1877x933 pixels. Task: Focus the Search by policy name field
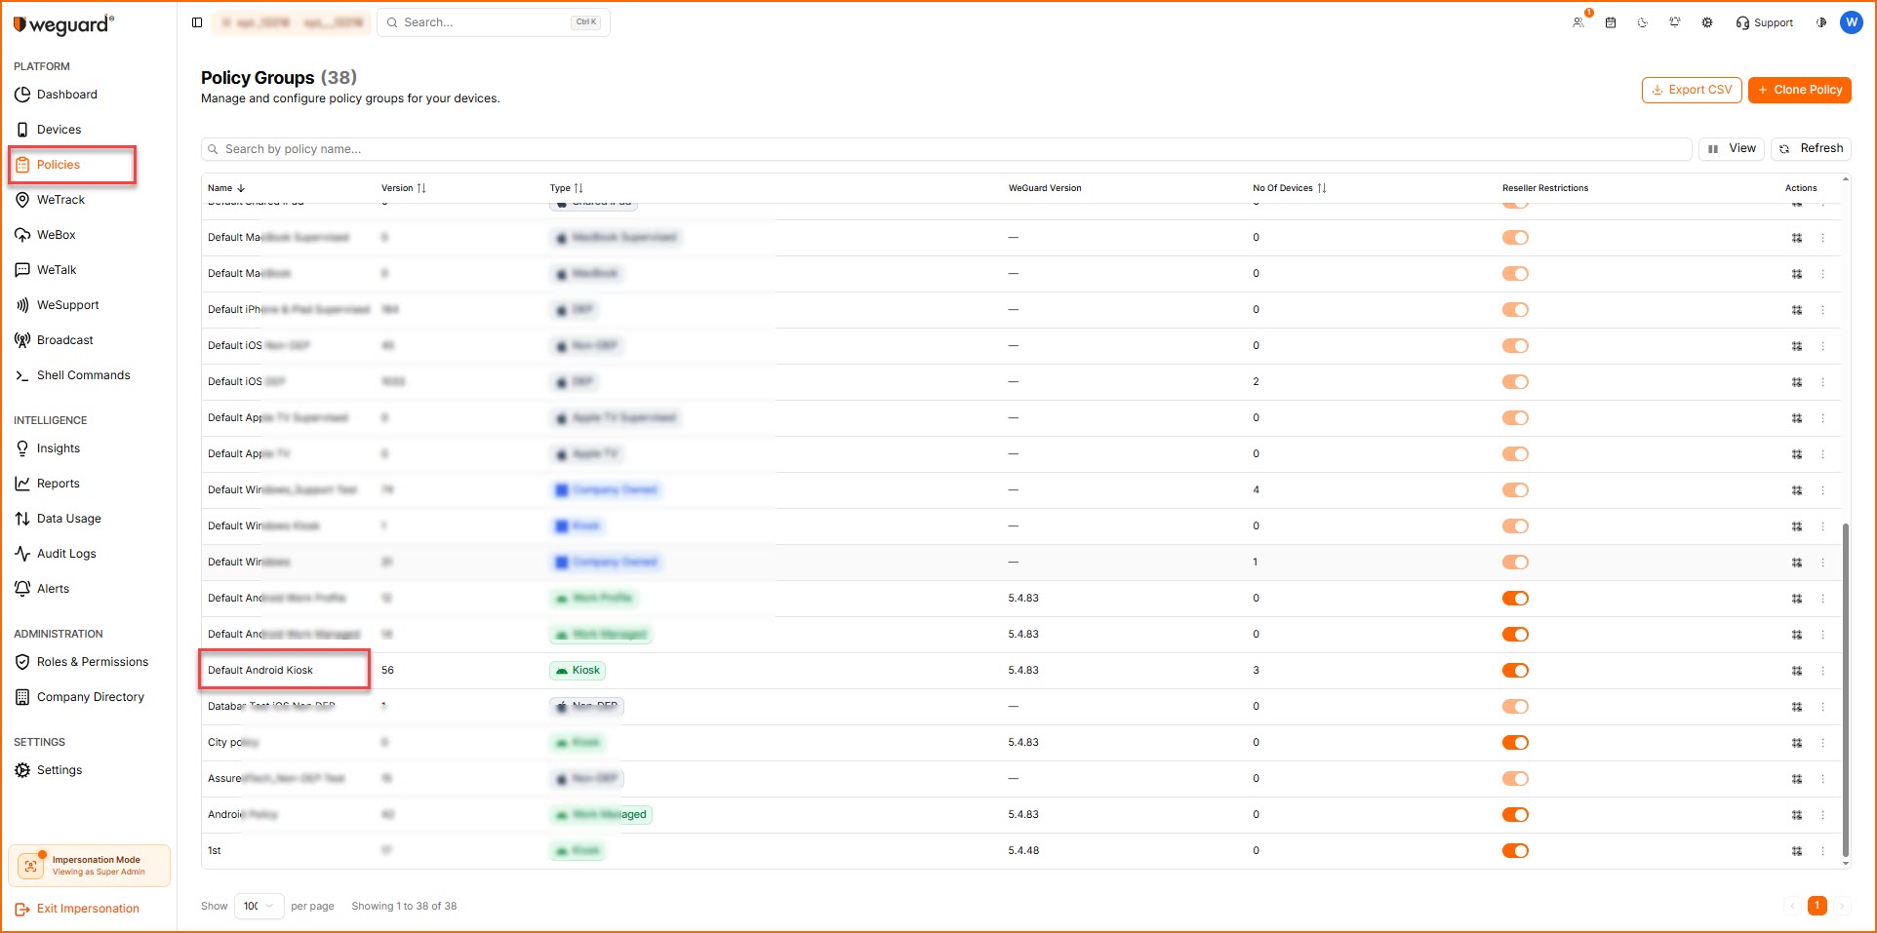point(946,149)
